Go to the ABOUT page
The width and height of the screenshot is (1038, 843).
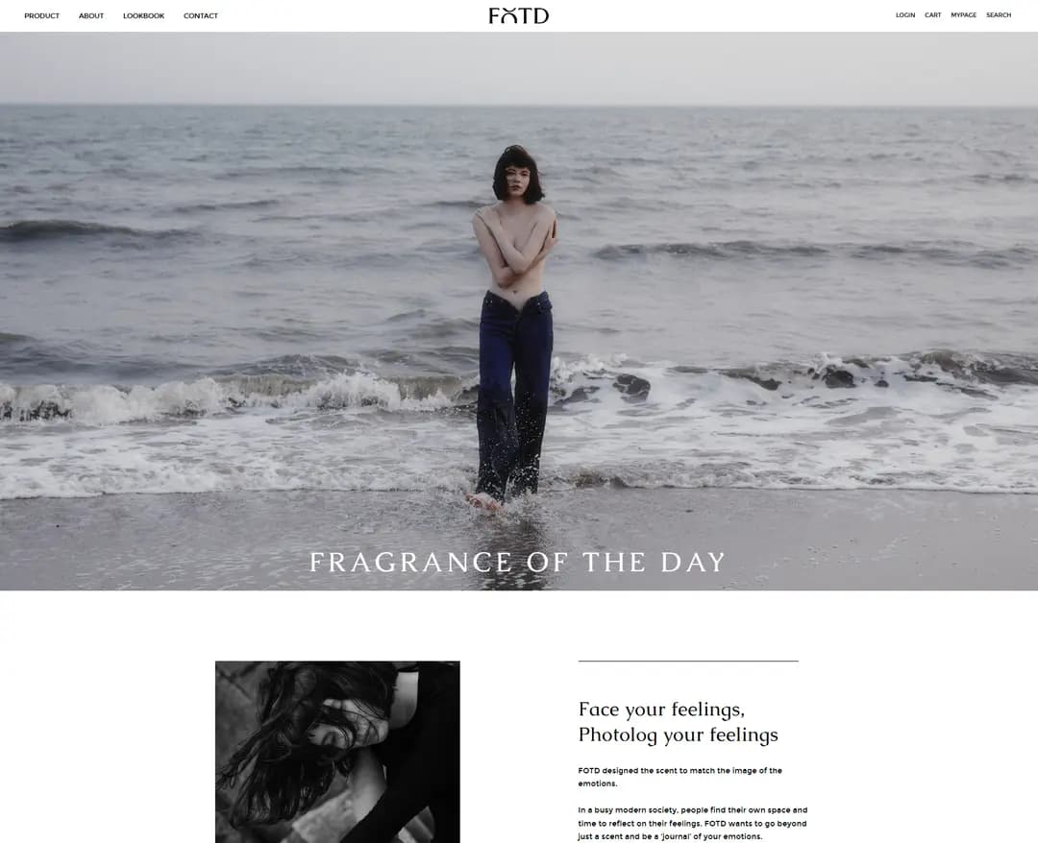[91, 16]
